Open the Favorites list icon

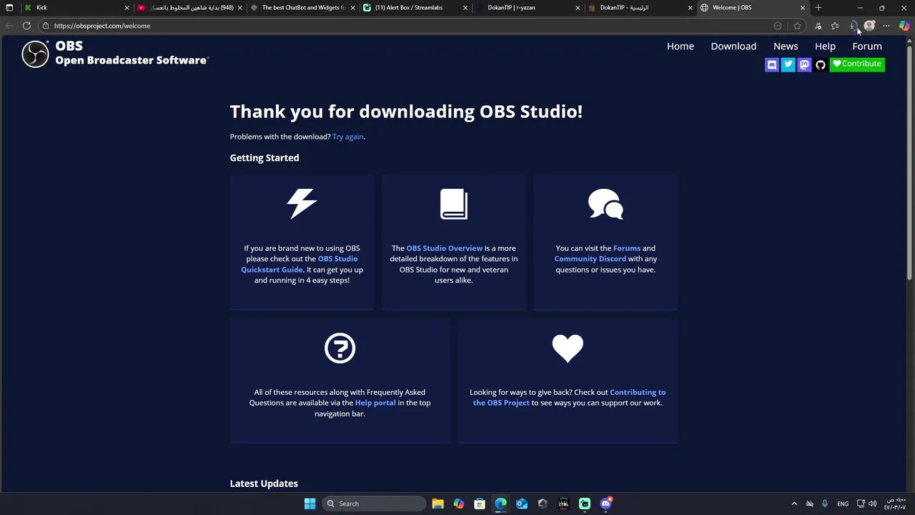click(835, 26)
